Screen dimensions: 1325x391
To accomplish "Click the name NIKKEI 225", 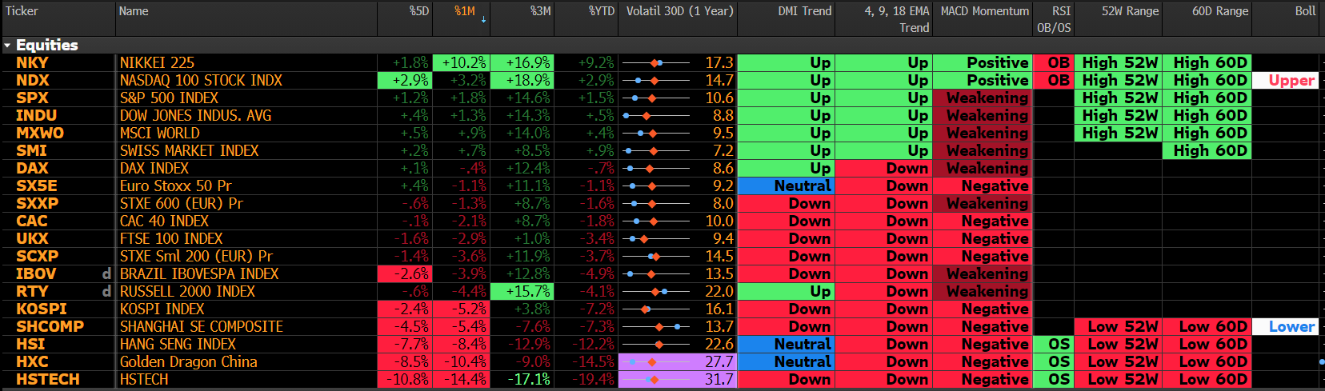I will coord(157,62).
